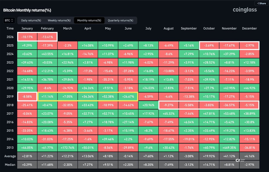The height and width of the screenshot is (172, 269).
Task: Select the December column header
Action: click(249, 29)
